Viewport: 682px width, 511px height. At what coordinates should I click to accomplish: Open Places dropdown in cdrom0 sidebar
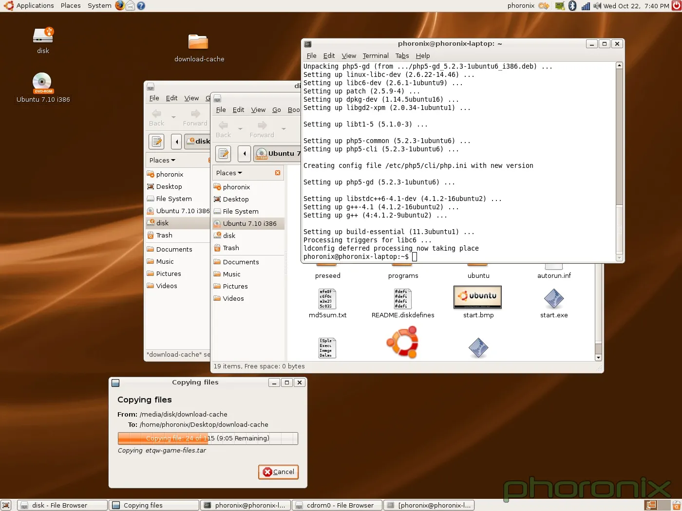click(x=229, y=173)
